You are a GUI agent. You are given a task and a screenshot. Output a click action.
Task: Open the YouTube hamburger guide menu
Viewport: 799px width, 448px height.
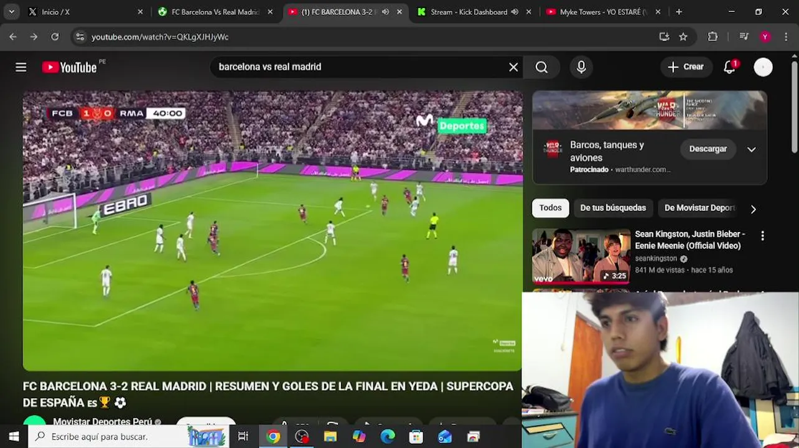(x=21, y=67)
